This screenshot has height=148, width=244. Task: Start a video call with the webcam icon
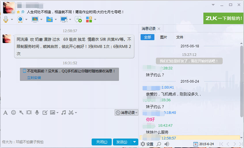[20, 20]
